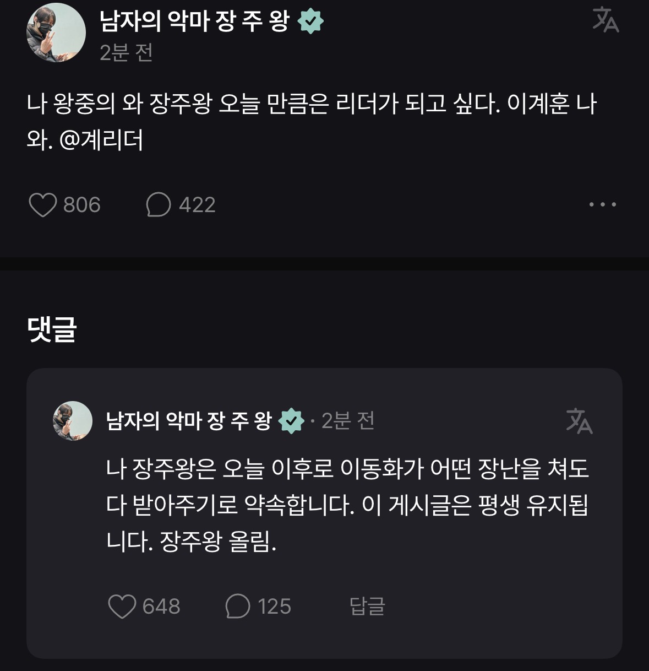Tap the verified badge beside the commenter name
Screen dimensions: 649x671
tap(291, 422)
